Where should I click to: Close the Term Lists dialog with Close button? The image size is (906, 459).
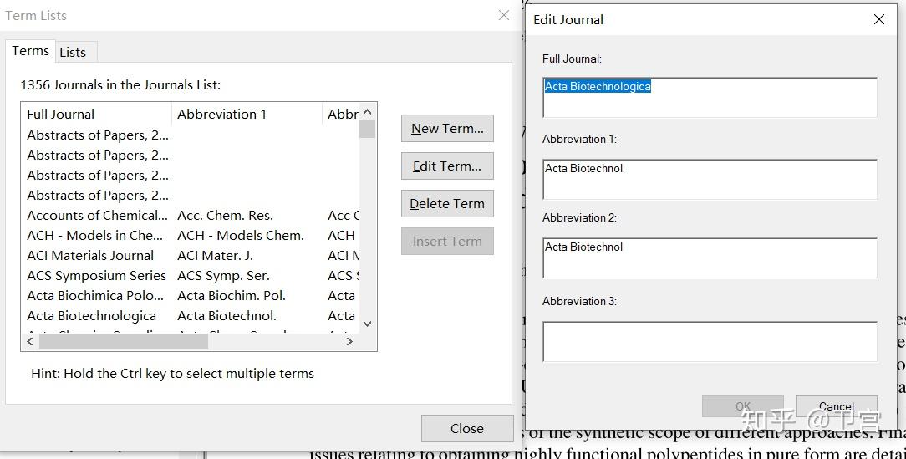tap(466, 428)
